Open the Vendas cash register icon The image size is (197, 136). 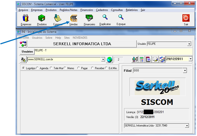pyautogui.click(x=73, y=18)
